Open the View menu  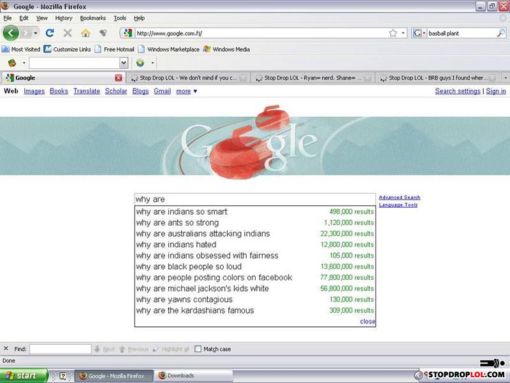coord(41,18)
